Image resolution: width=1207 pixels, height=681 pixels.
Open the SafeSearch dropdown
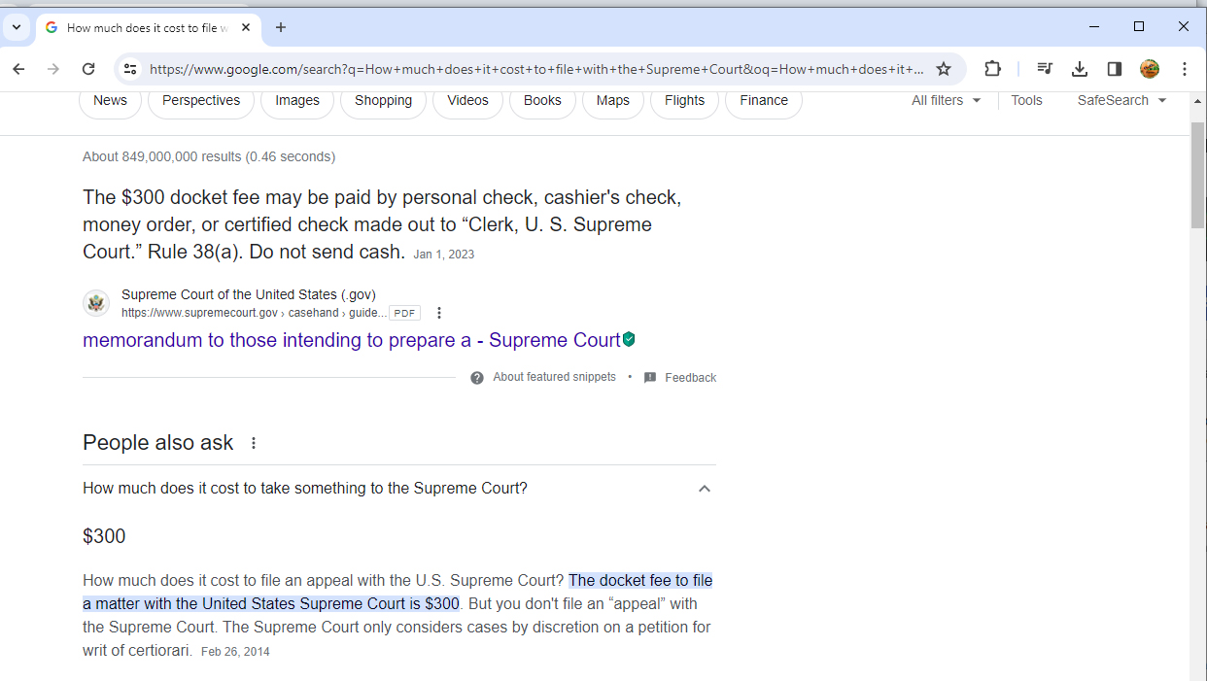(x=1121, y=100)
